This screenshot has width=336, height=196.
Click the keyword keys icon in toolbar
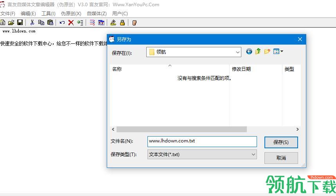tap(113, 22)
